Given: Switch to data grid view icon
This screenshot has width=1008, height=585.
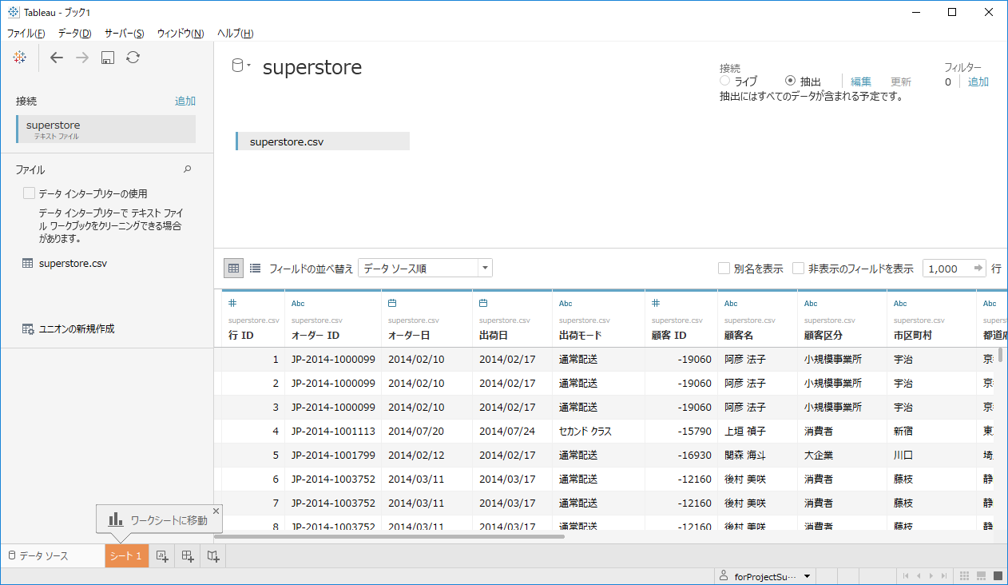Looking at the screenshot, I should coord(233,269).
